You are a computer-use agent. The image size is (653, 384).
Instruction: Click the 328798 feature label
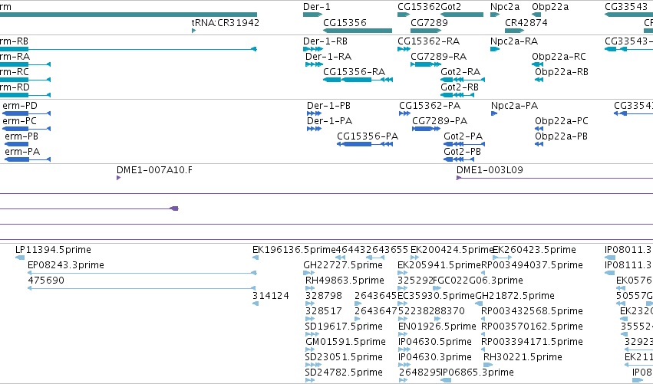pos(324,296)
